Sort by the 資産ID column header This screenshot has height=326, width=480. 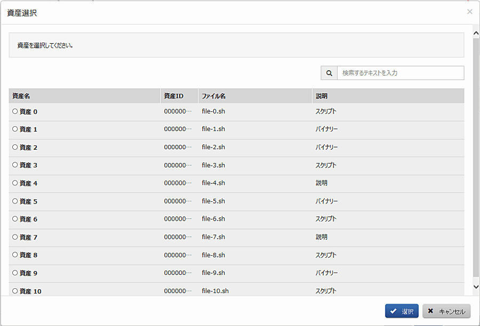[x=173, y=96]
